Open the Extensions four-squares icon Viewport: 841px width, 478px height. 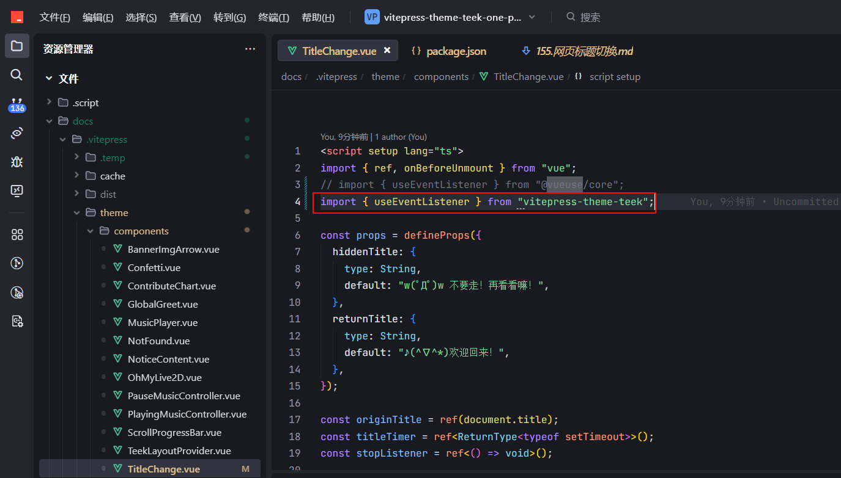click(17, 234)
